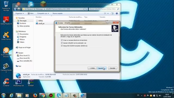Image resolution: width=174 pixels, height=98 pixels.
Task: Select Equipo in the navigation pane
Action: click(21, 53)
